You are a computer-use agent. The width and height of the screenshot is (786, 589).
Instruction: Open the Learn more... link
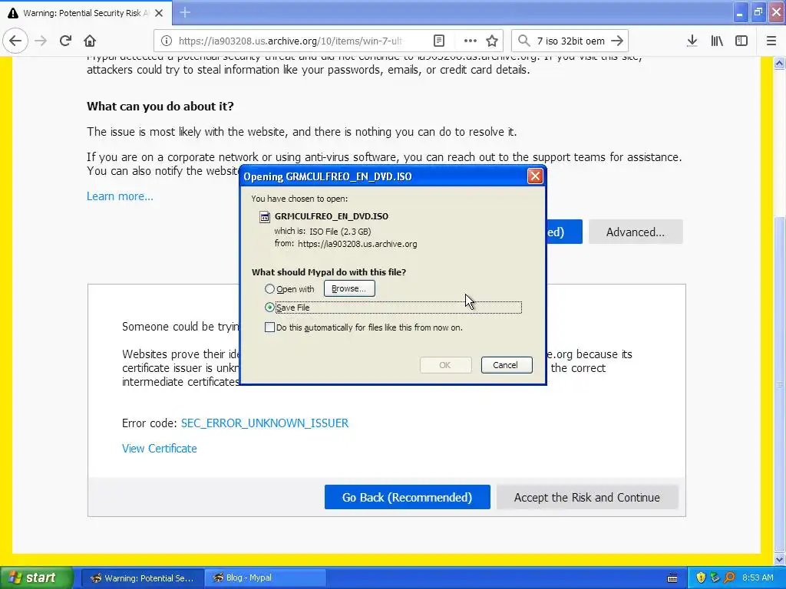coord(120,196)
